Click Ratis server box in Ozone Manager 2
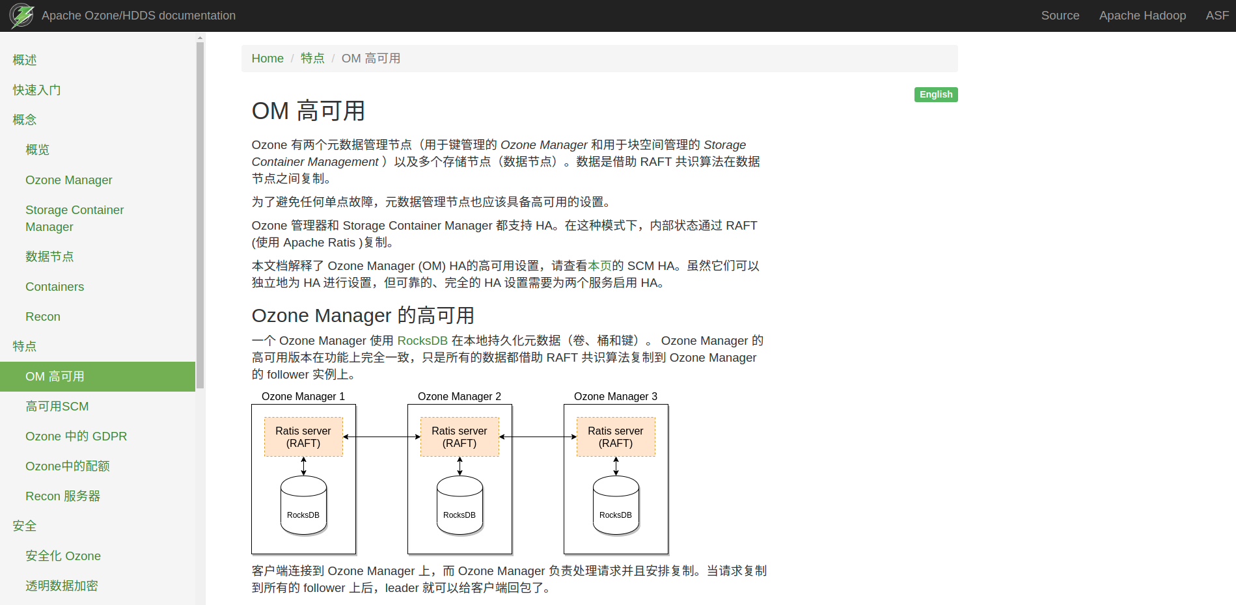 tap(460, 437)
